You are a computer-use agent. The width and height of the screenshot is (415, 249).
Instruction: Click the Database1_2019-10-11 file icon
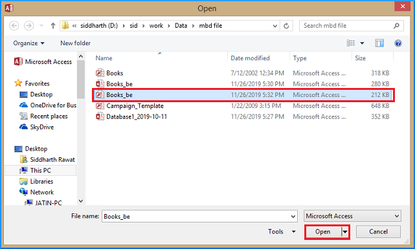tap(100, 116)
